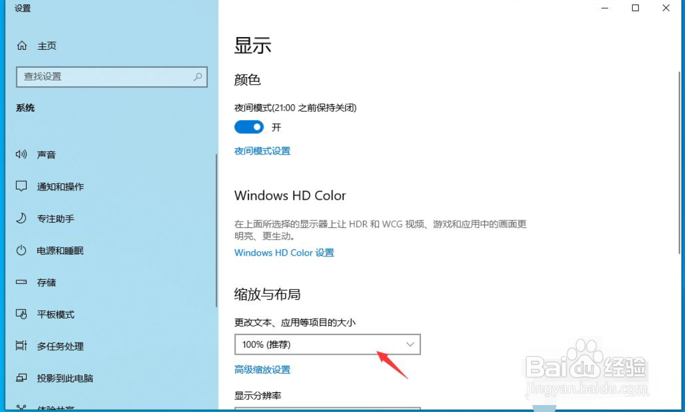Click the 投影到此电脑 projection icon
Viewport: 685px width, 412px height.
[x=21, y=377]
